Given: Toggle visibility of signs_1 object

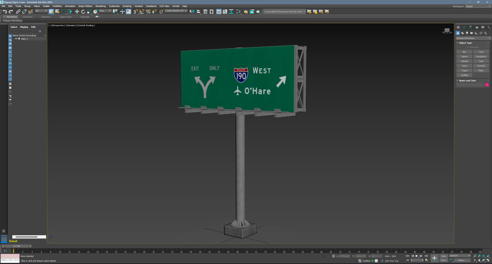Looking at the screenshot, I should [x=16, y=39].
